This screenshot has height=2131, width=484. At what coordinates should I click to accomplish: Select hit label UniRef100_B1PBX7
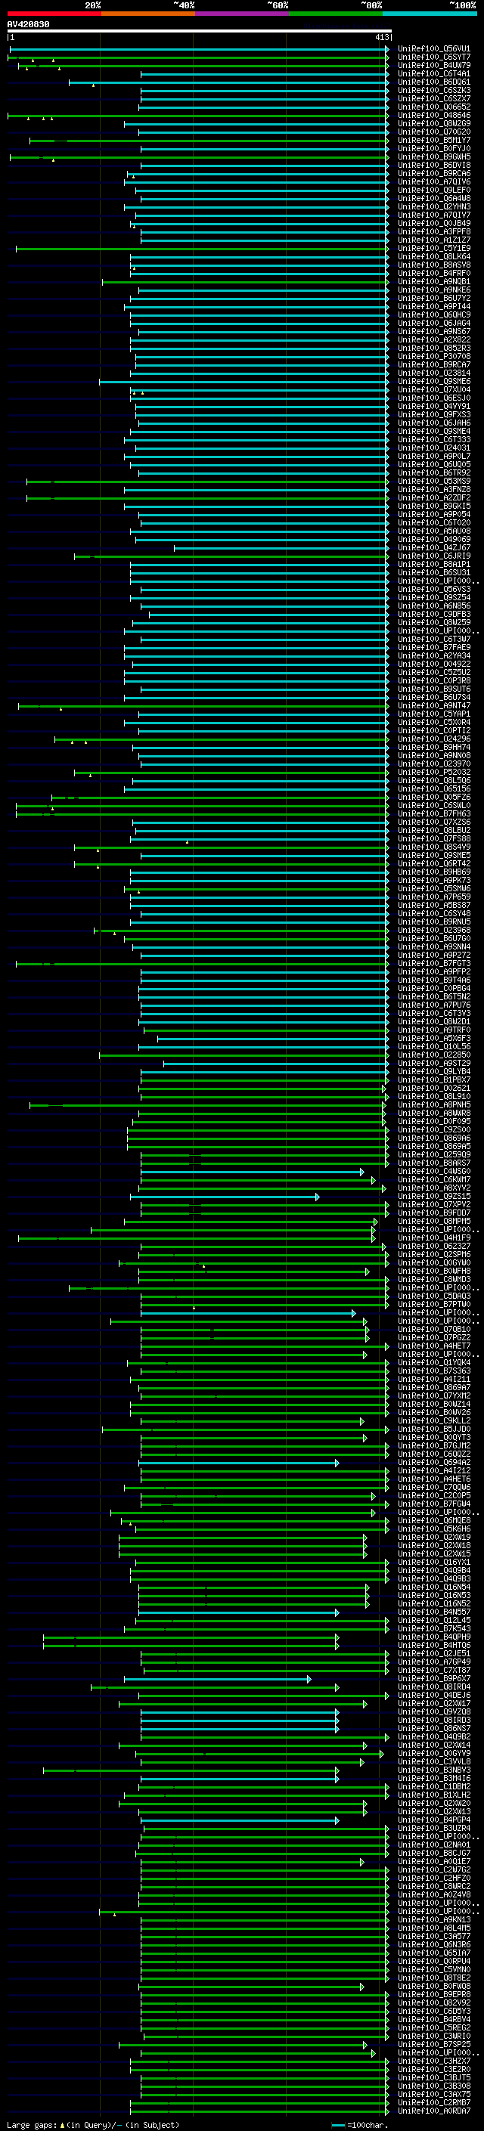pos(433,1079)
